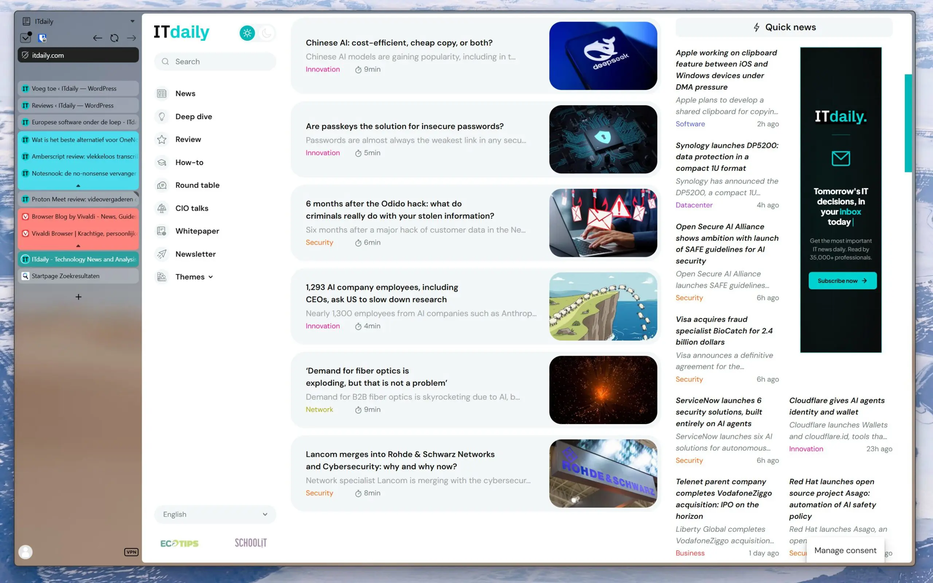Click the Review star icon
This screenshot has height=583, width=933.
[162, 140]
